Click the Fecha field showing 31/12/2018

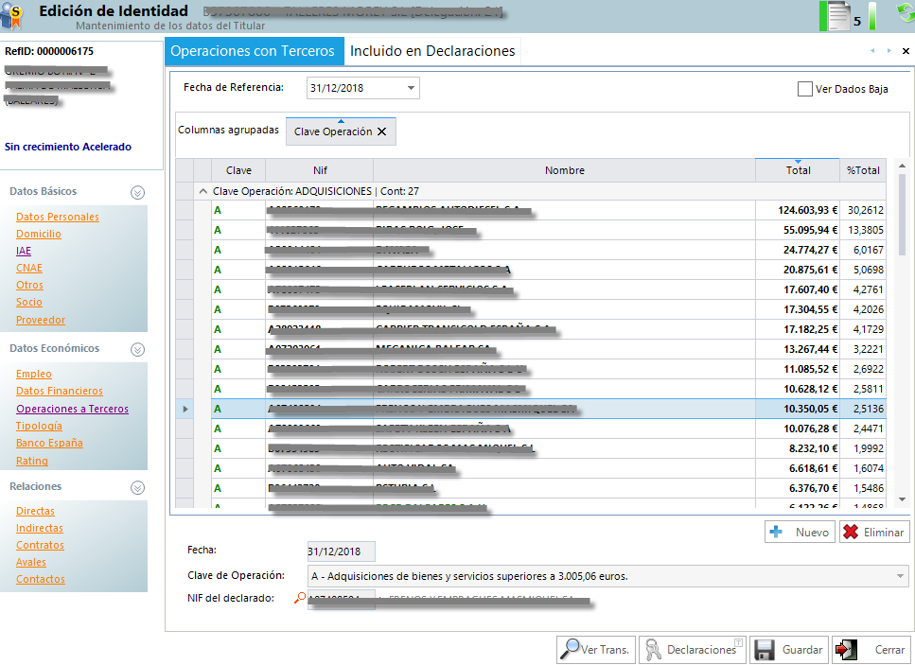341,551
